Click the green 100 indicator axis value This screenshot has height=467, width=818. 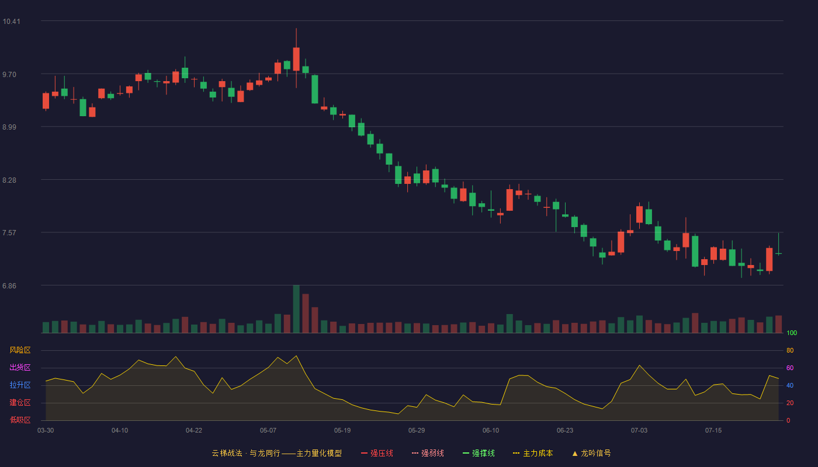792,333
